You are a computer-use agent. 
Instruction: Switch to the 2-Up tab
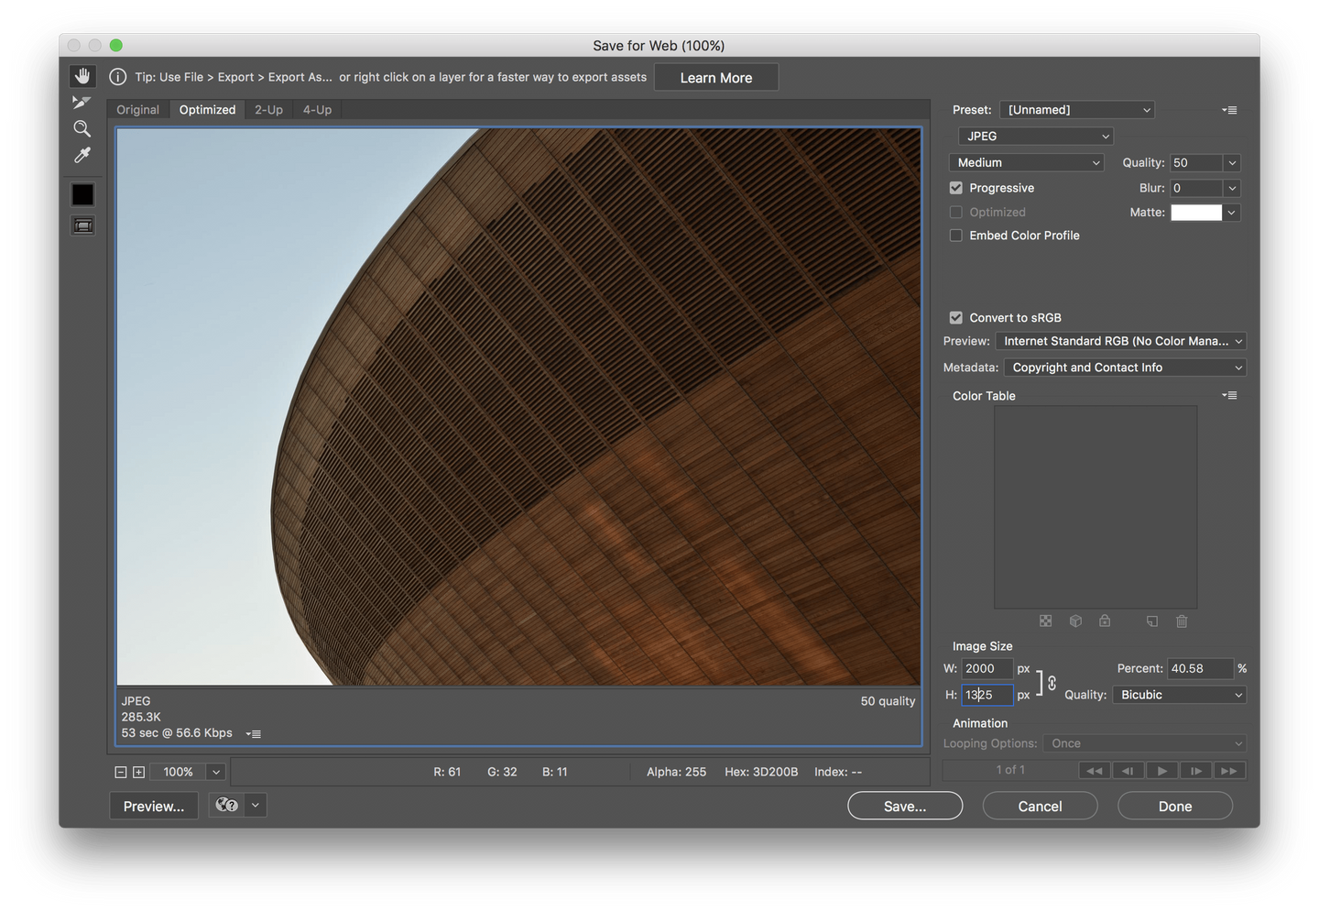point(268,110)
